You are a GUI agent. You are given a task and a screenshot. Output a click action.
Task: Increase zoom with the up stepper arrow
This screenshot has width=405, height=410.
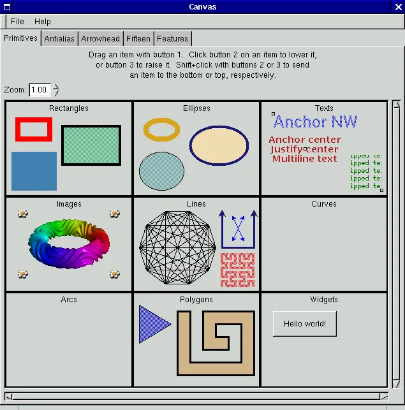pos(55,87)
